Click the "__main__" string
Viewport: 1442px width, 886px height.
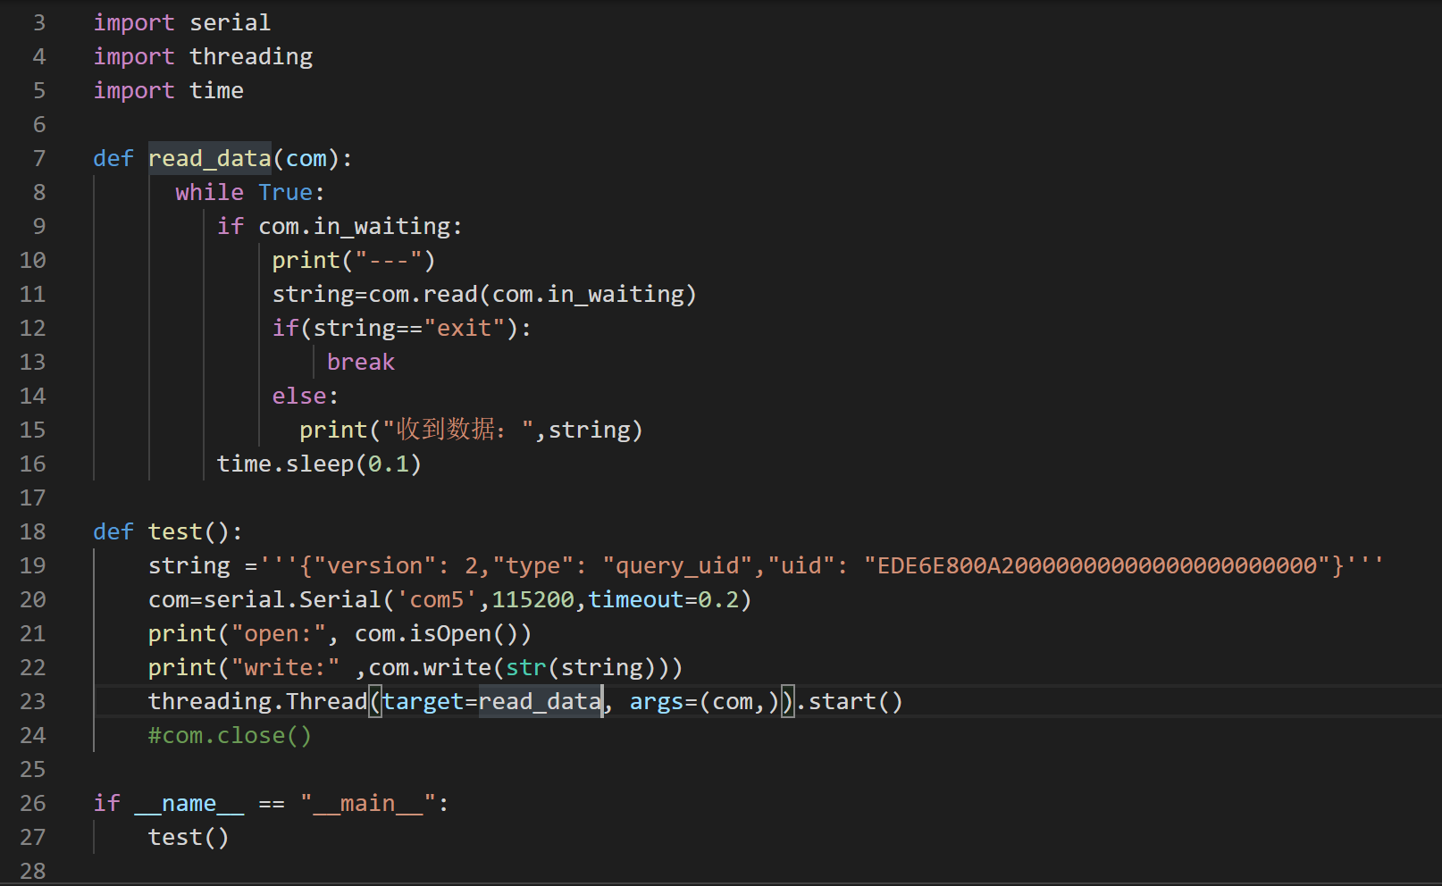(368, 803)
